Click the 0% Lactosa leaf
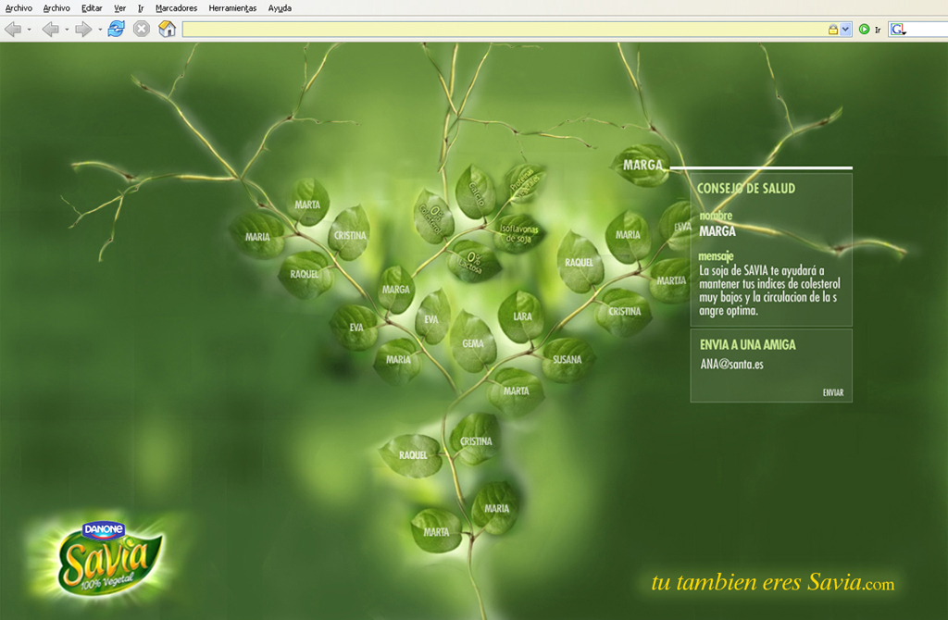The image size is (948, 620). [x=474, y=261]
